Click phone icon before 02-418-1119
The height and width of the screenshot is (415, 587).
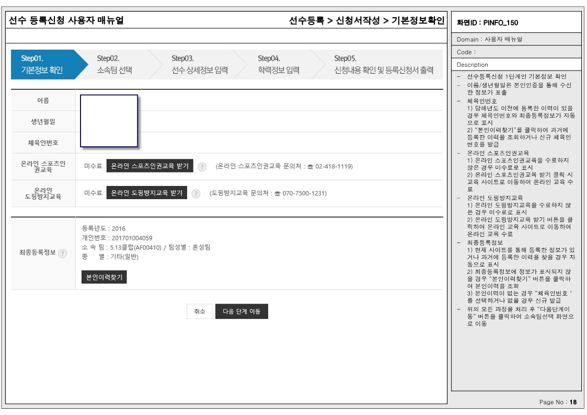(310, 167)
